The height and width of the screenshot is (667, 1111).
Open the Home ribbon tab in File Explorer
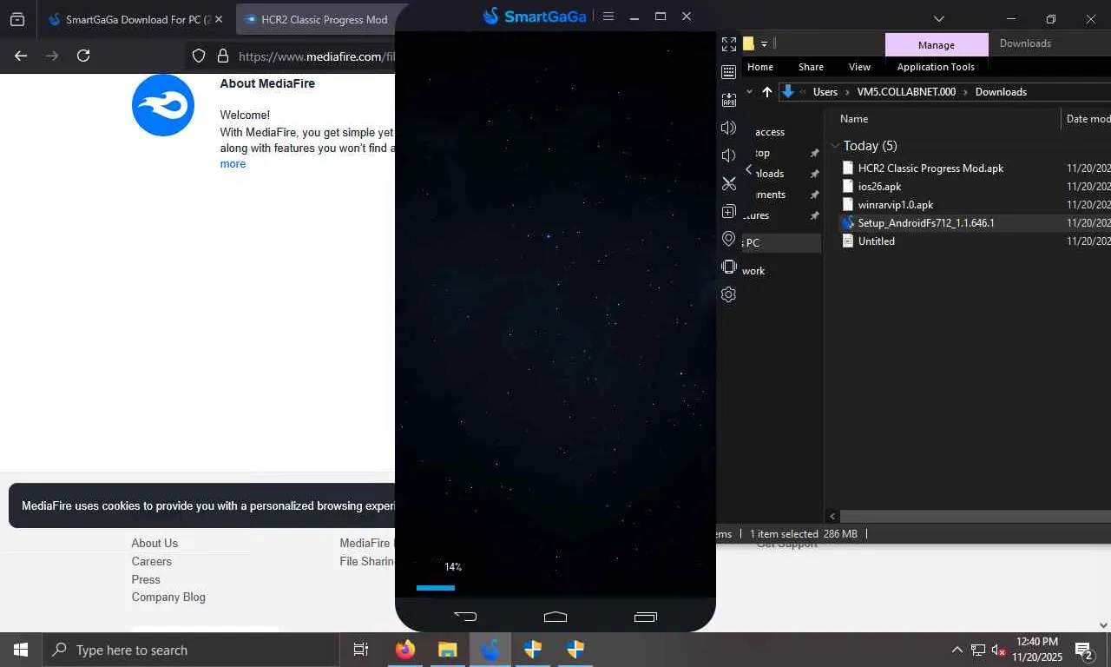tap(760, 67)
